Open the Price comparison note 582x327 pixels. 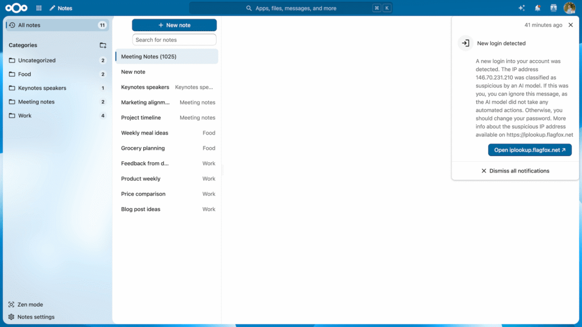point(167,194)
